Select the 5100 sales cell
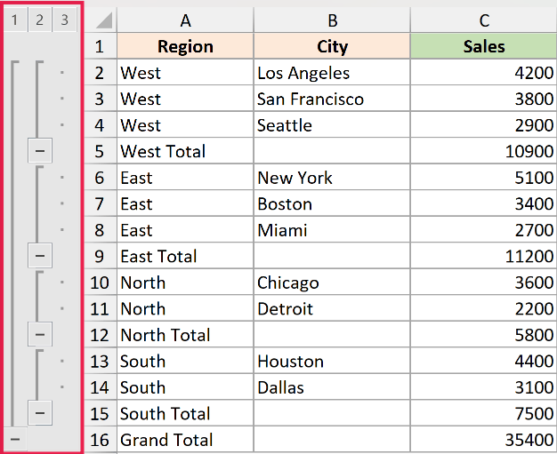 [484, 178]
